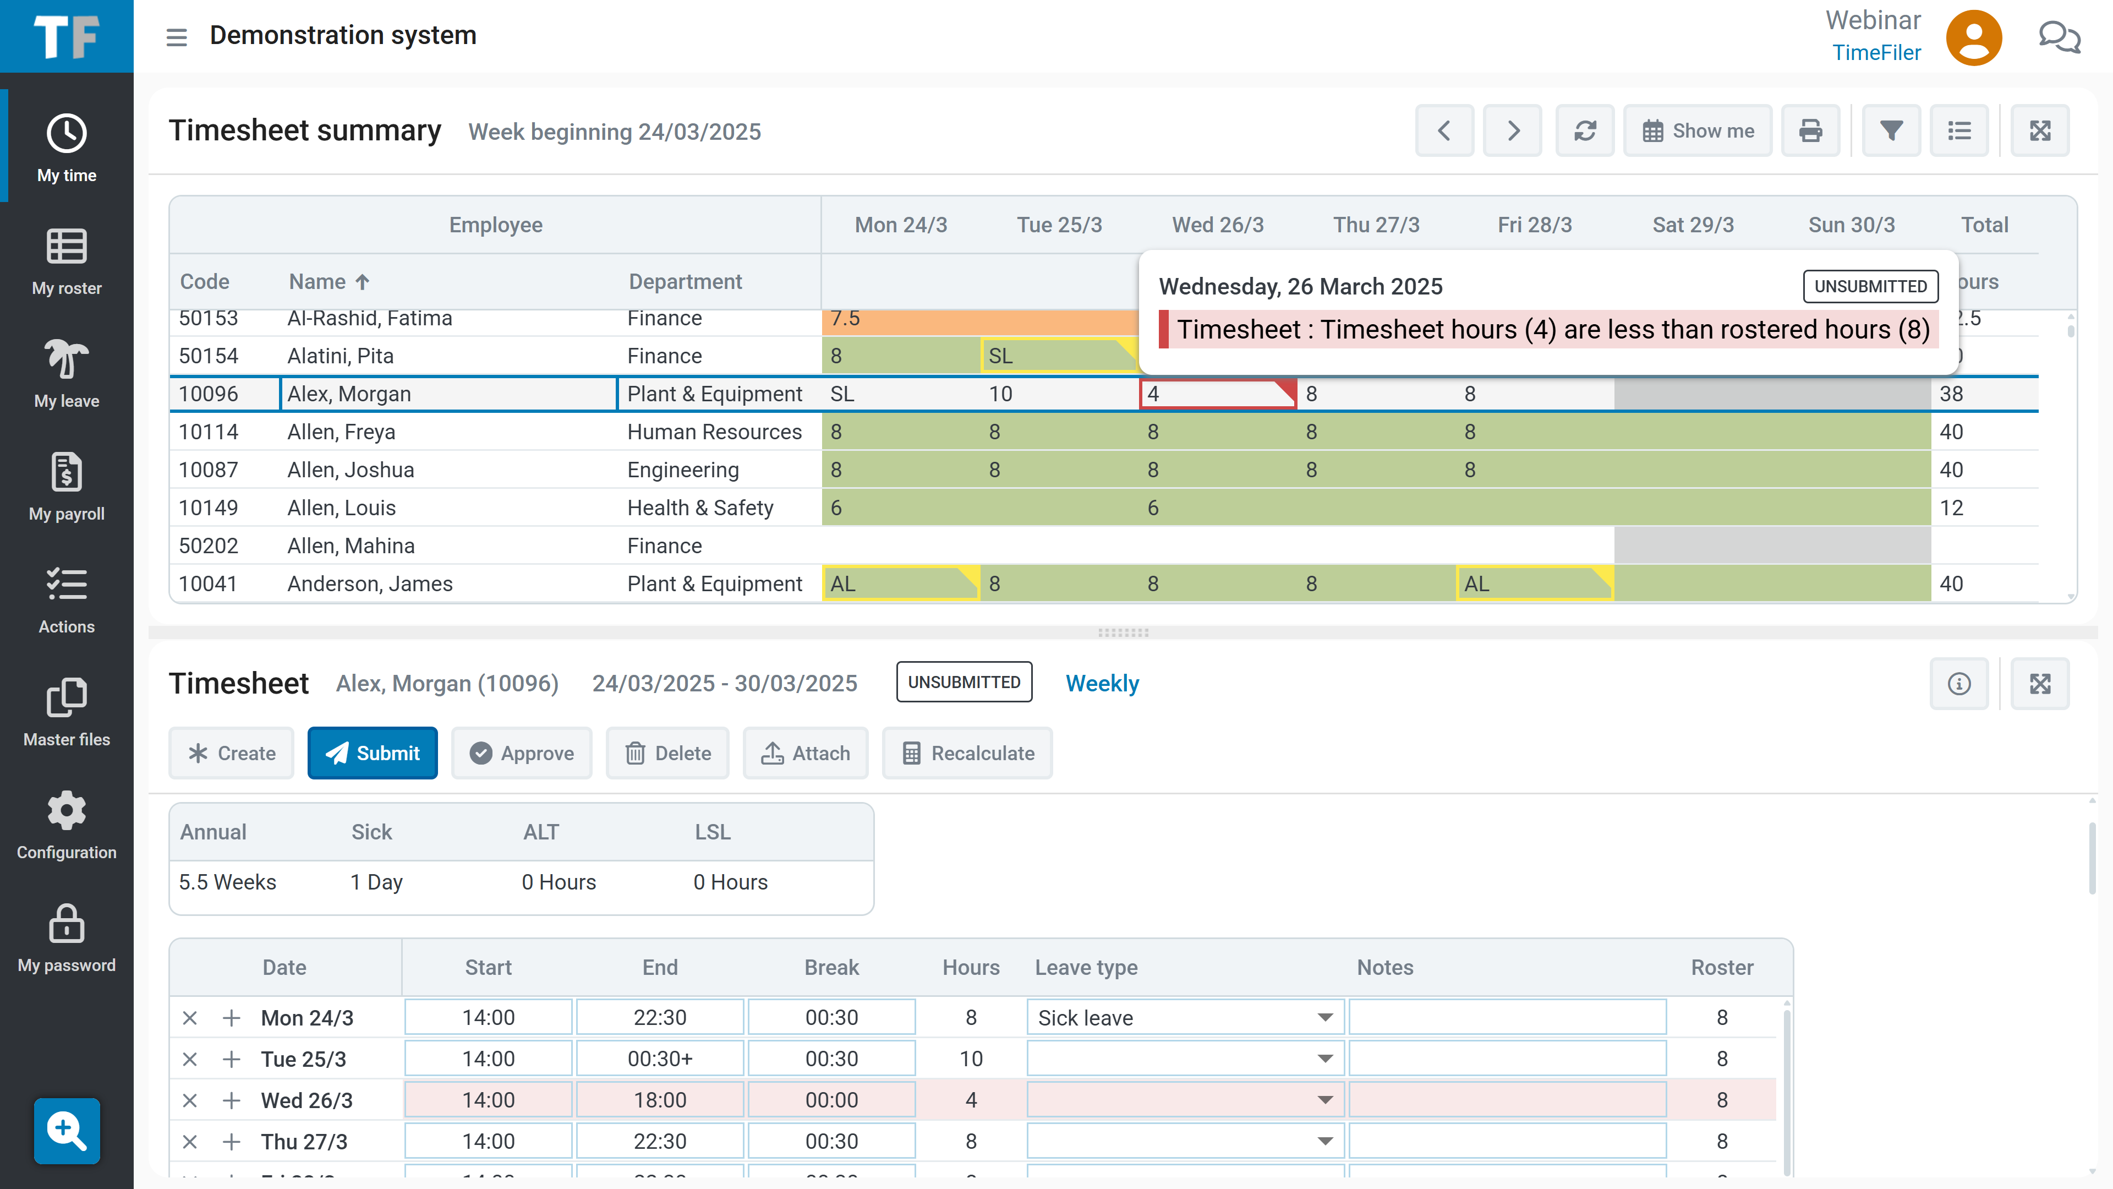Recalculate the current timesheet
Screen dimensions: 2113x1189
(967, 752)
